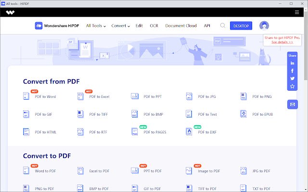
Task: Open the PDF to EPUB link
Action: pos(263,114)
